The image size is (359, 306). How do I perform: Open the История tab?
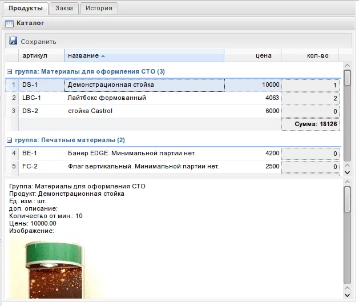[99, 8]
